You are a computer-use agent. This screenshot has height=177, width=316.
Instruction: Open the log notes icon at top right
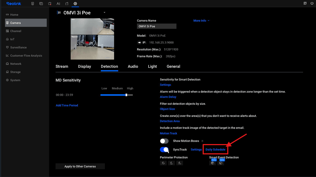coord(305,4)
